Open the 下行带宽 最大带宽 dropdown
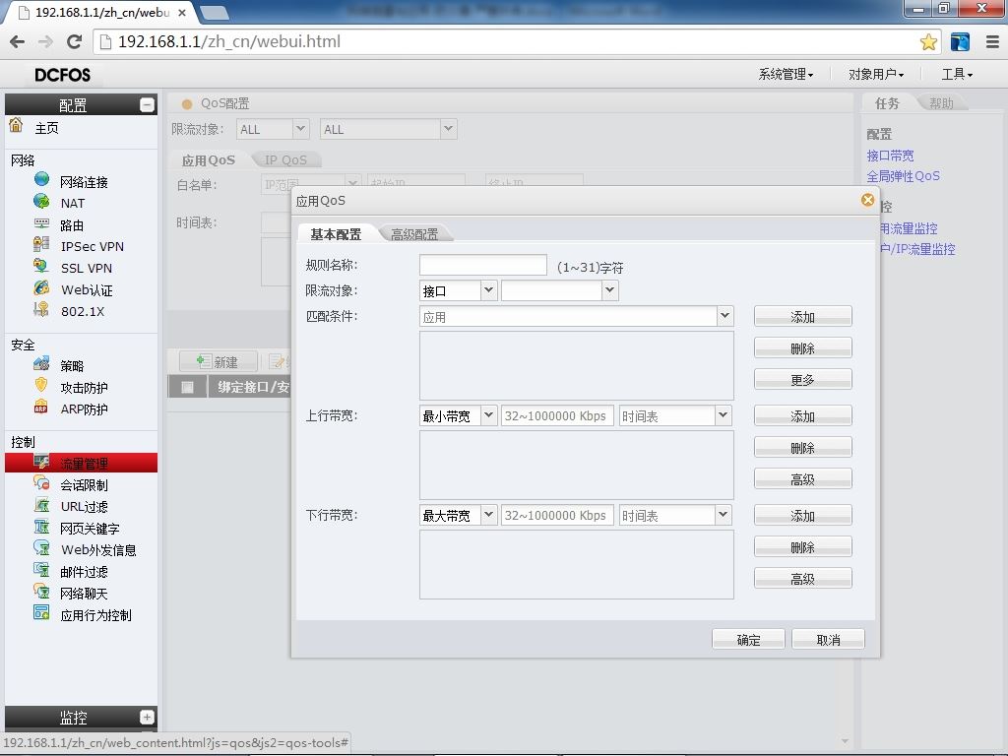This screenshot has height=756, width=1008. pyautogui.click(x=488, y=515)
